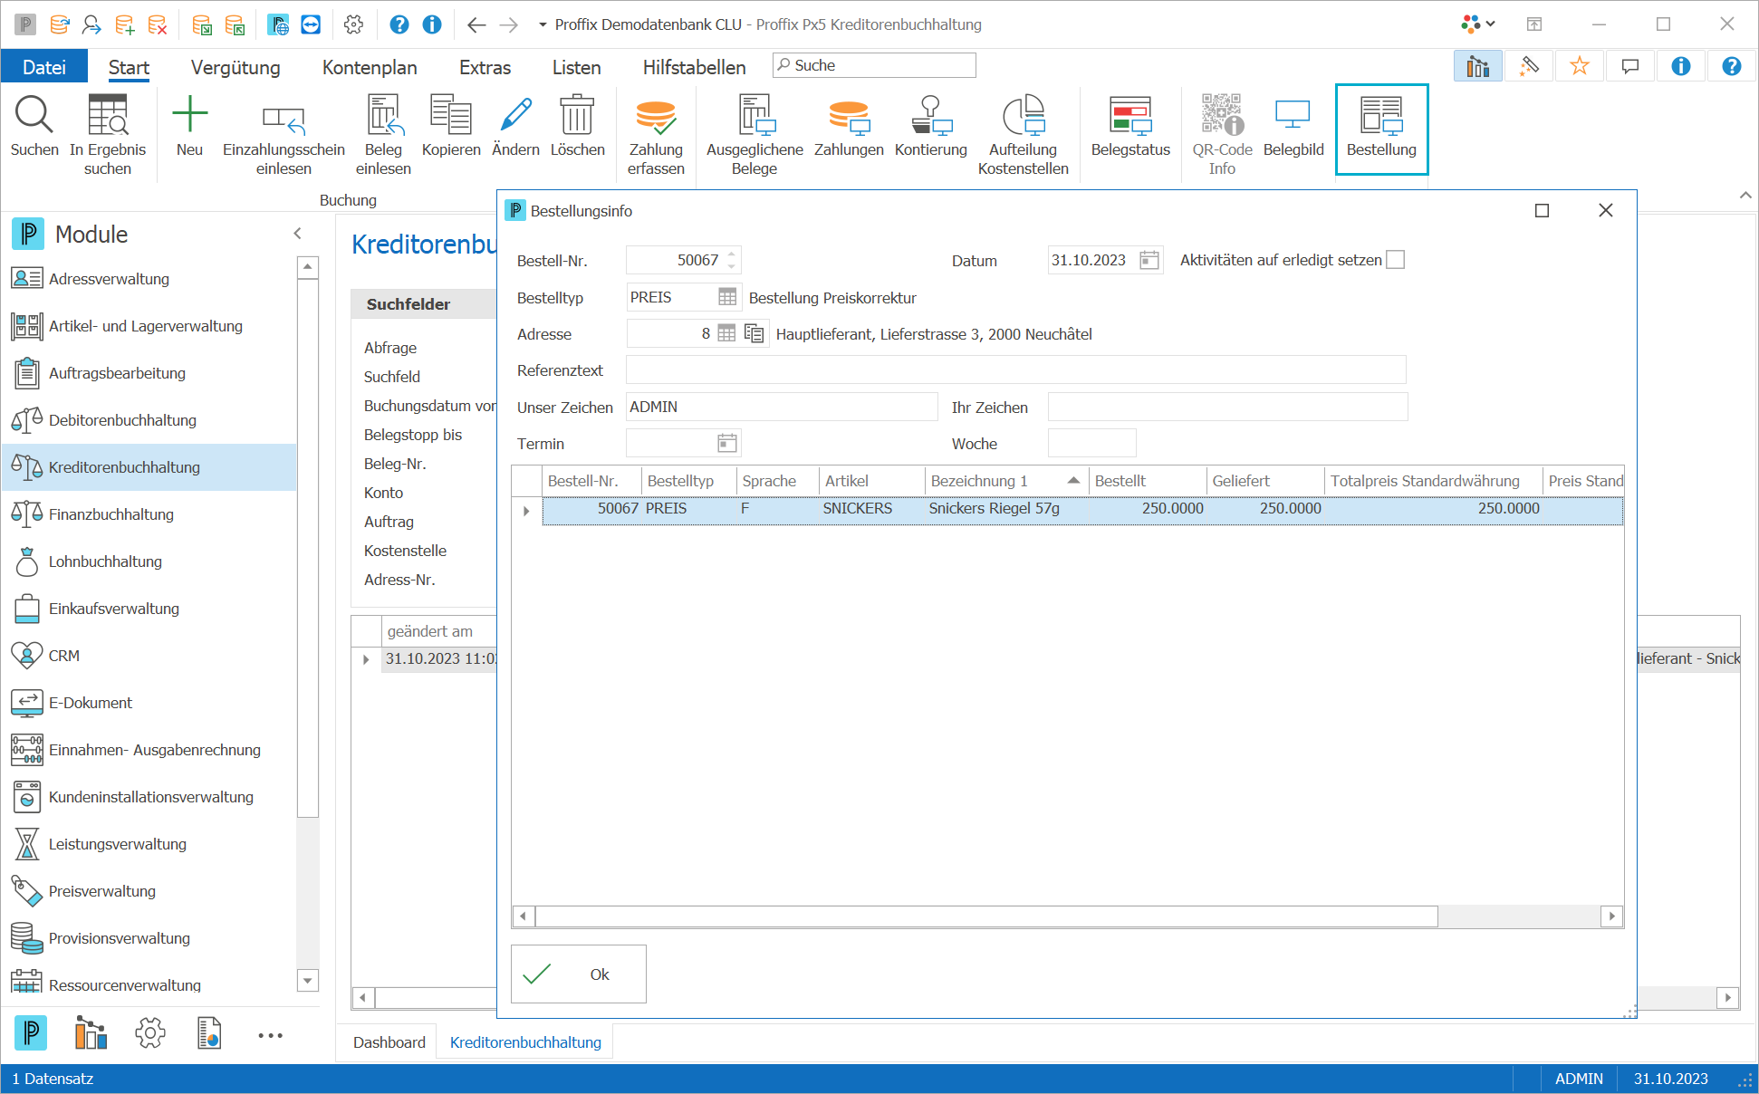Click the Beleg einlesen icon

point(383,136)
